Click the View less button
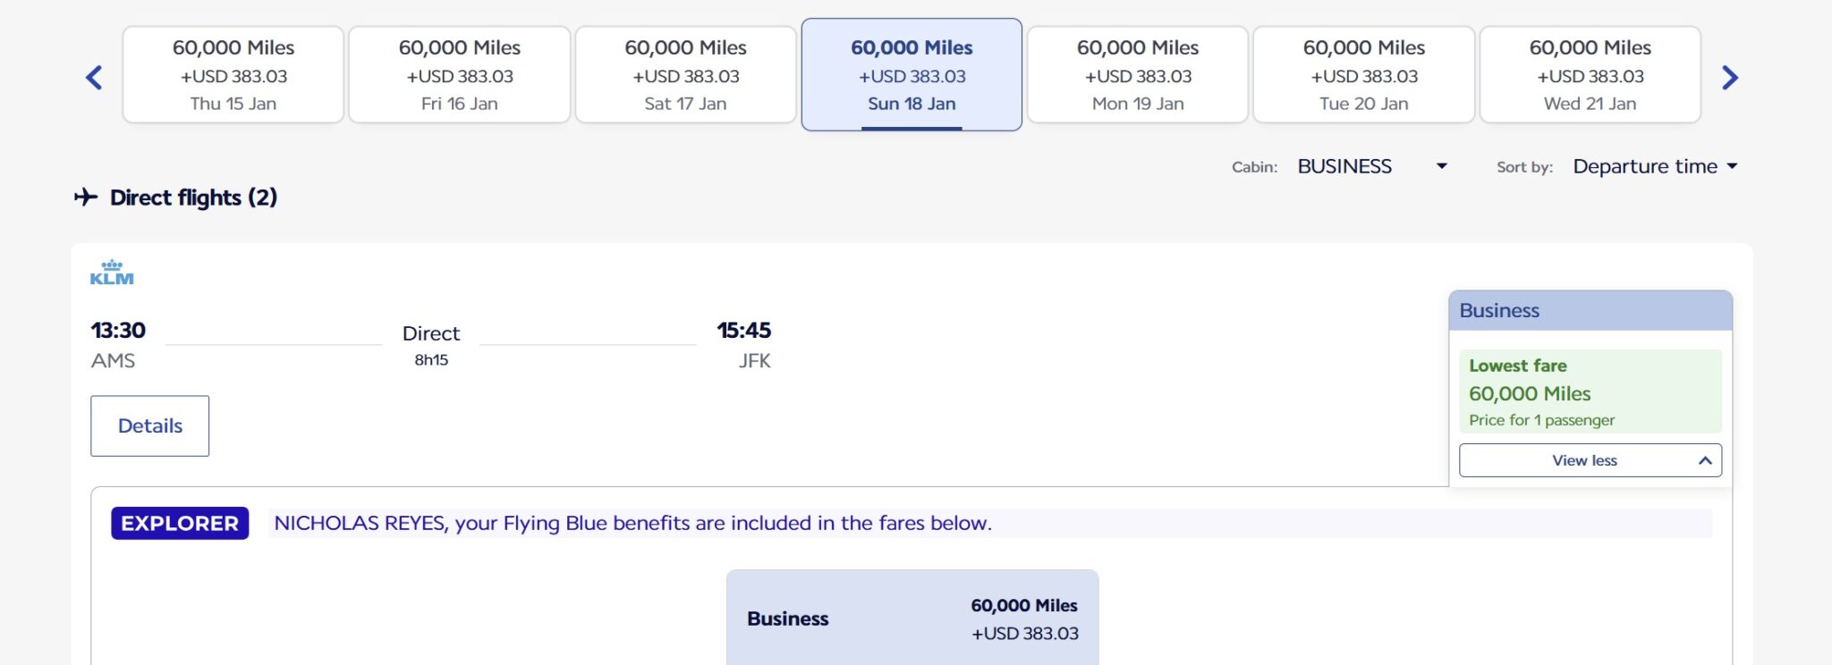 tap(1584, 460)
